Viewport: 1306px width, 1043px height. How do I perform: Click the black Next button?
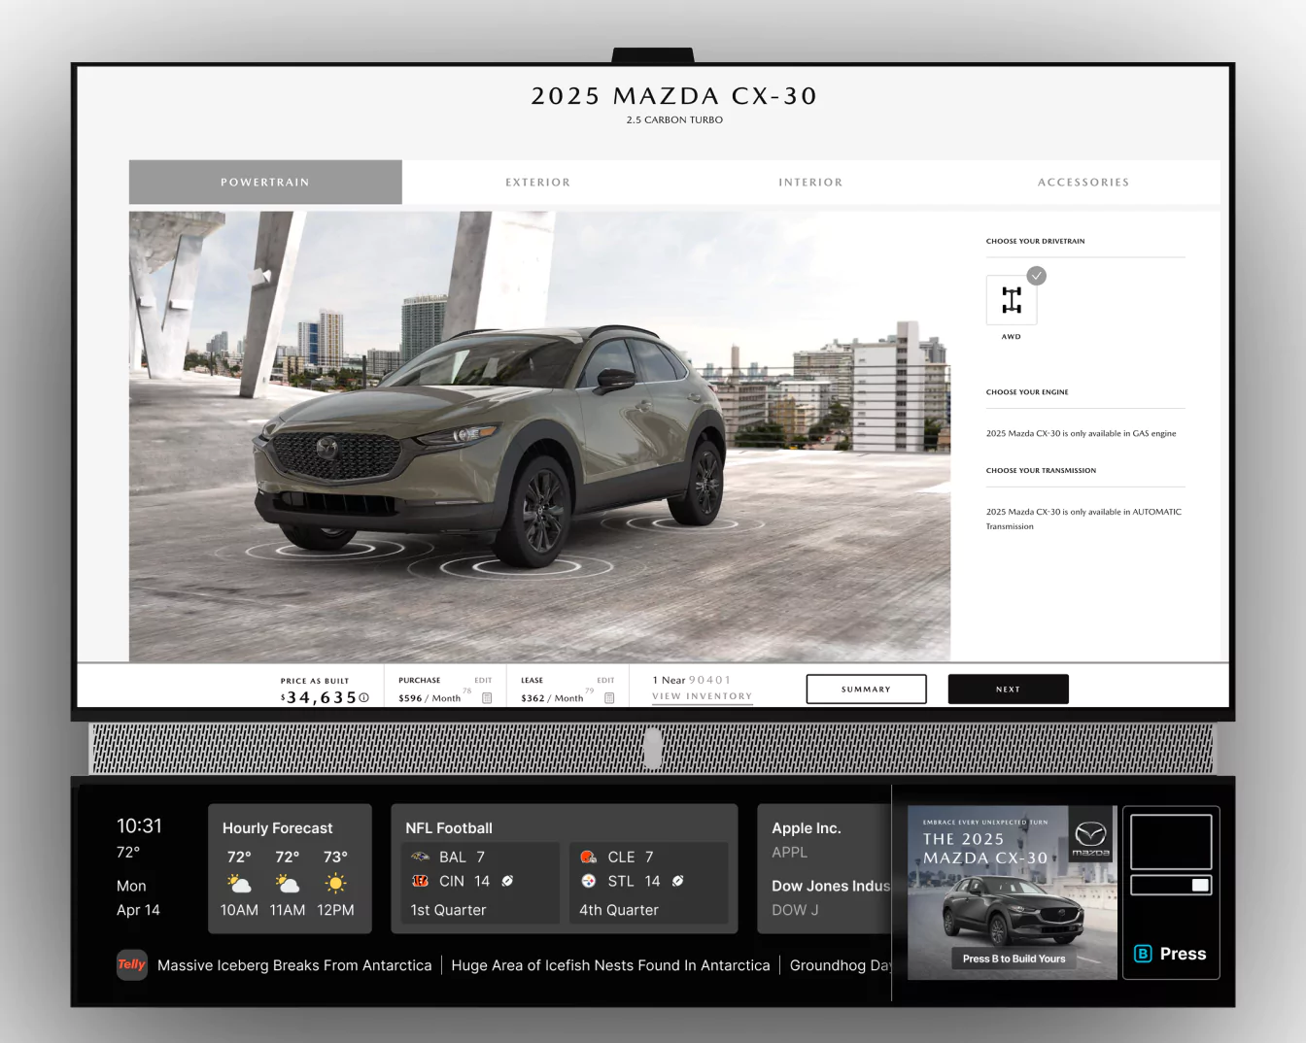pos(1009,689)
